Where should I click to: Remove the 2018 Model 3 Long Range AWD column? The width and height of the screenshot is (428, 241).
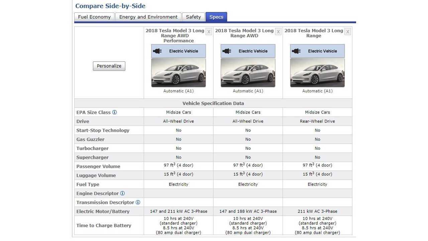click(278, 32)
